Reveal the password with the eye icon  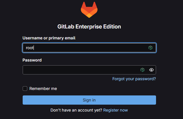(151, 70)
